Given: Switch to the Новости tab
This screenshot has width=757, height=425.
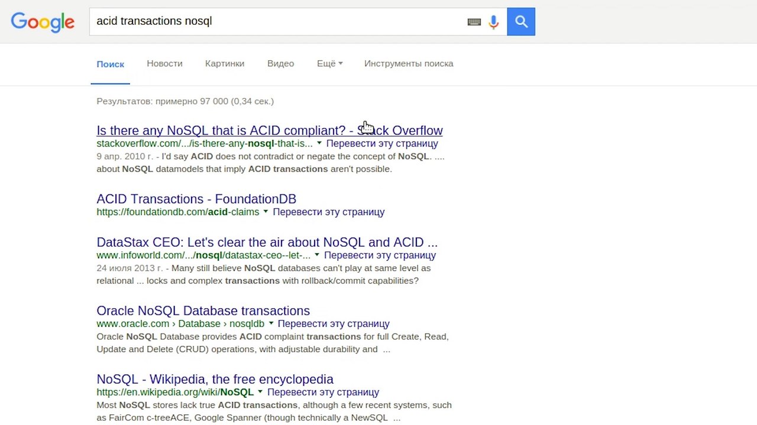Looking at the screenshot, I should 164,64.
